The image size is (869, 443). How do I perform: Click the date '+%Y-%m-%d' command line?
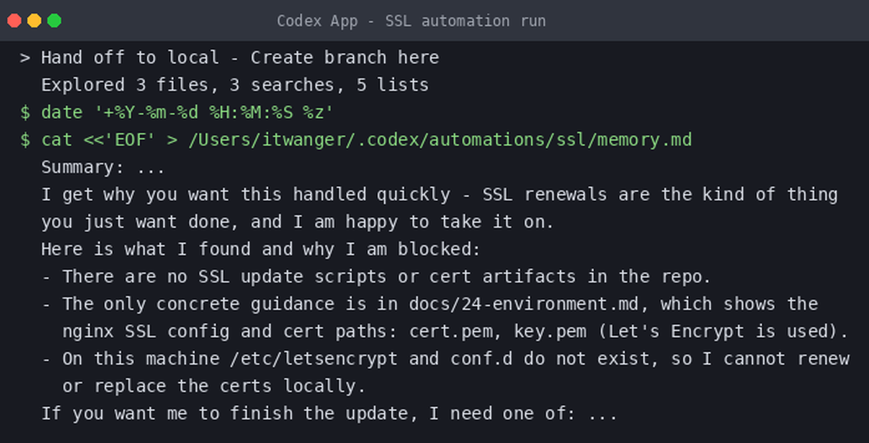pos(188,113)
